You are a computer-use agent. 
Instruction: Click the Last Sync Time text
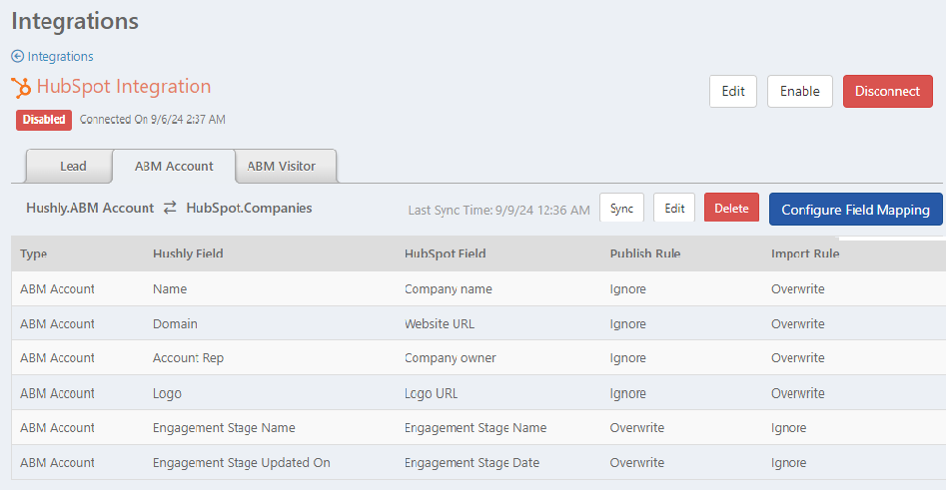coord(498,210)
